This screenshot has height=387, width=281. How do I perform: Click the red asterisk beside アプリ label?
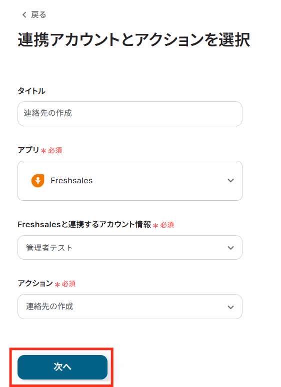coord(43,151)
